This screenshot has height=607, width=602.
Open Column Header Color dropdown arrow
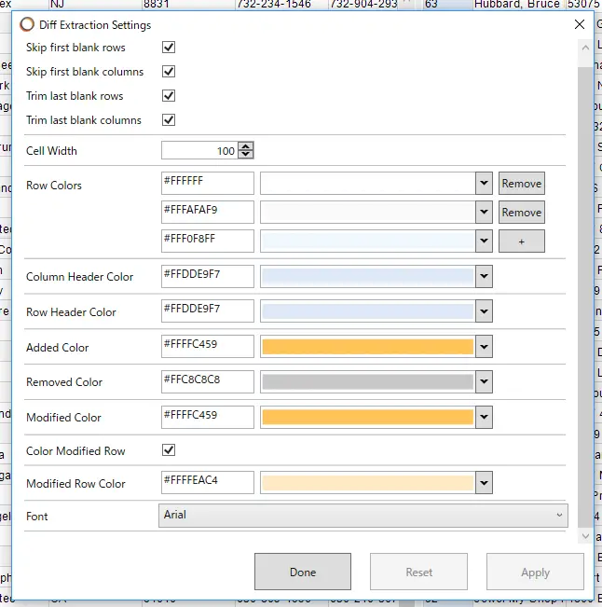click(484, 276)
